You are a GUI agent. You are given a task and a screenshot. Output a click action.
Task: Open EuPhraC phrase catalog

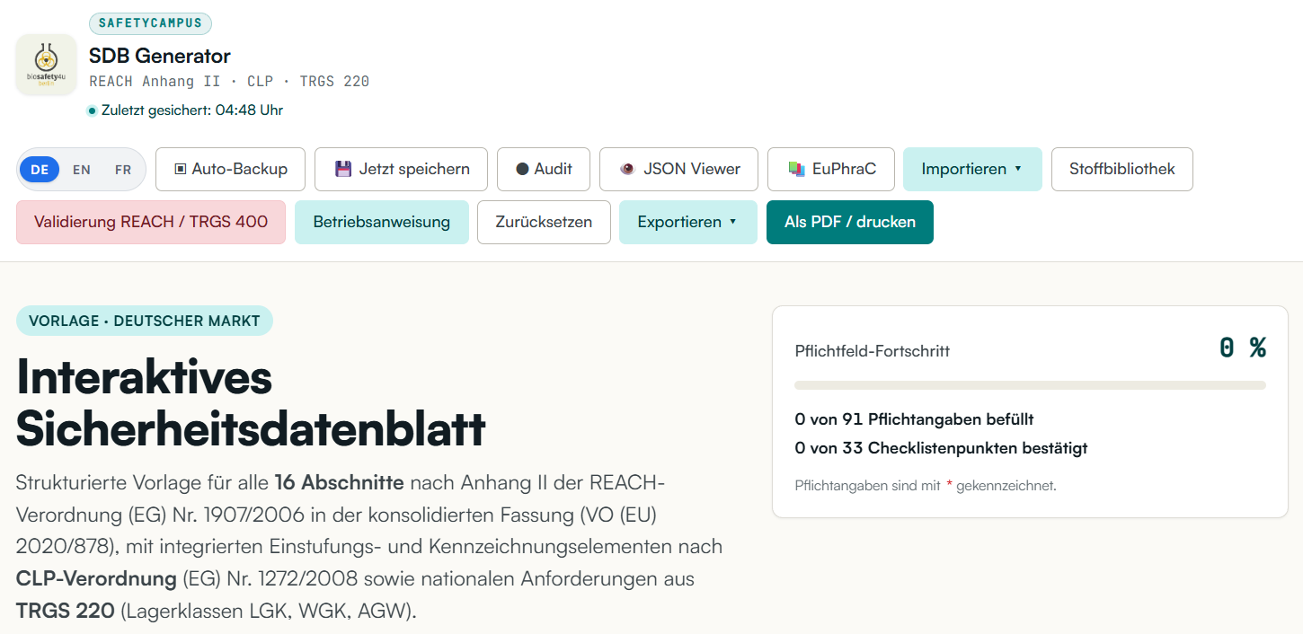click(x=831, y=169)
